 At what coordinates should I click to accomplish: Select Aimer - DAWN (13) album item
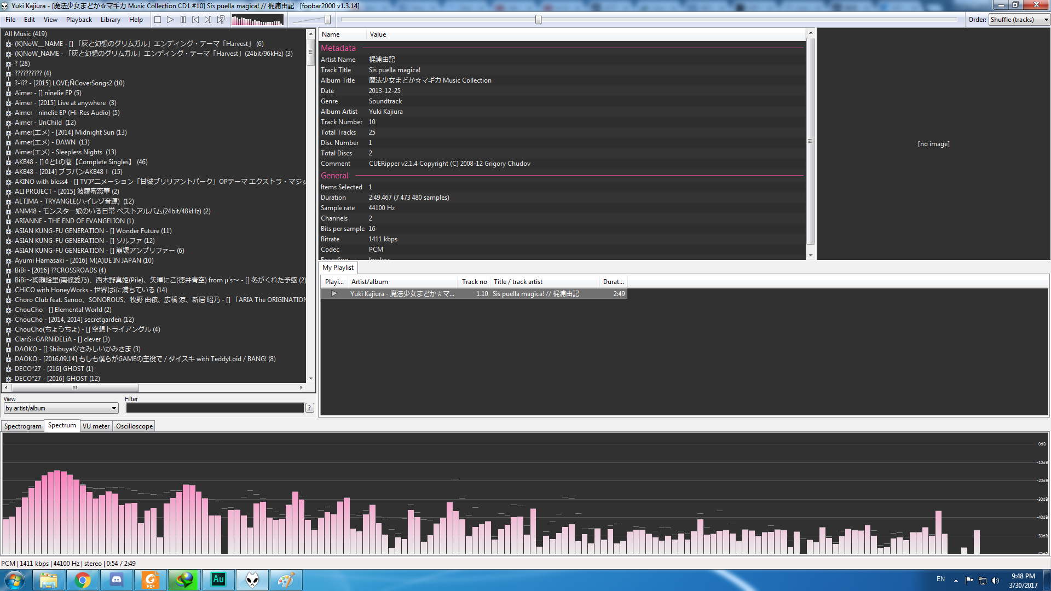pyautogui.click(x=51, y=142)
